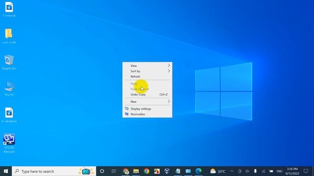Click the tray icon left of volume

coord(240,171)
